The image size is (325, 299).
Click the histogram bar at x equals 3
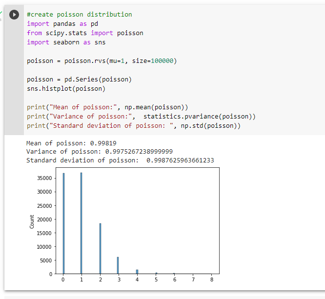coord(118,265)
